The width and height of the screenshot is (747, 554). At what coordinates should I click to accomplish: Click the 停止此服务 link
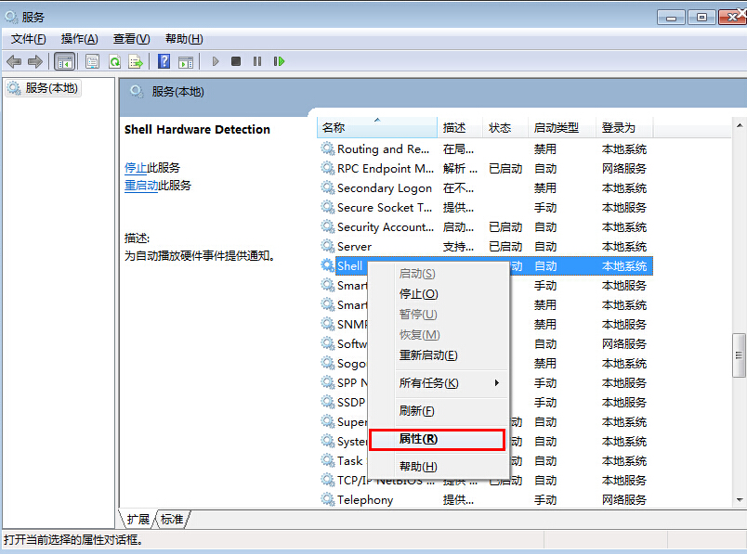[x=141, y=168]
